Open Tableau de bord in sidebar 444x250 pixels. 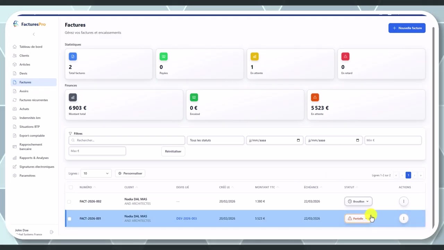click(34, 47)
